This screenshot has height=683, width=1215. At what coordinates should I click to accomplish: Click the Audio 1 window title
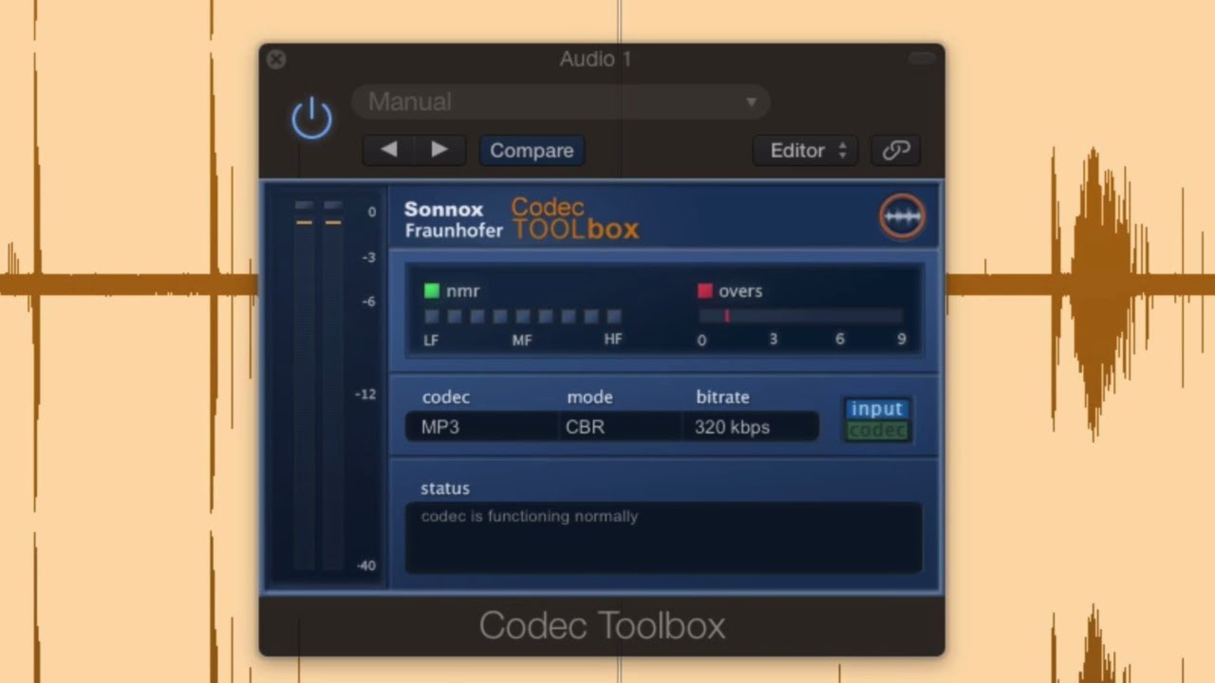pyautogui.click(x=595, y=59)
